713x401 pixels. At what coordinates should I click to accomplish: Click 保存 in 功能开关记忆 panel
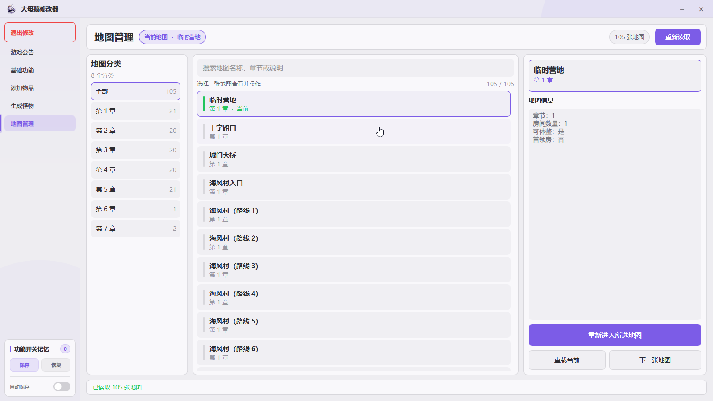click(x=25, y=365)
